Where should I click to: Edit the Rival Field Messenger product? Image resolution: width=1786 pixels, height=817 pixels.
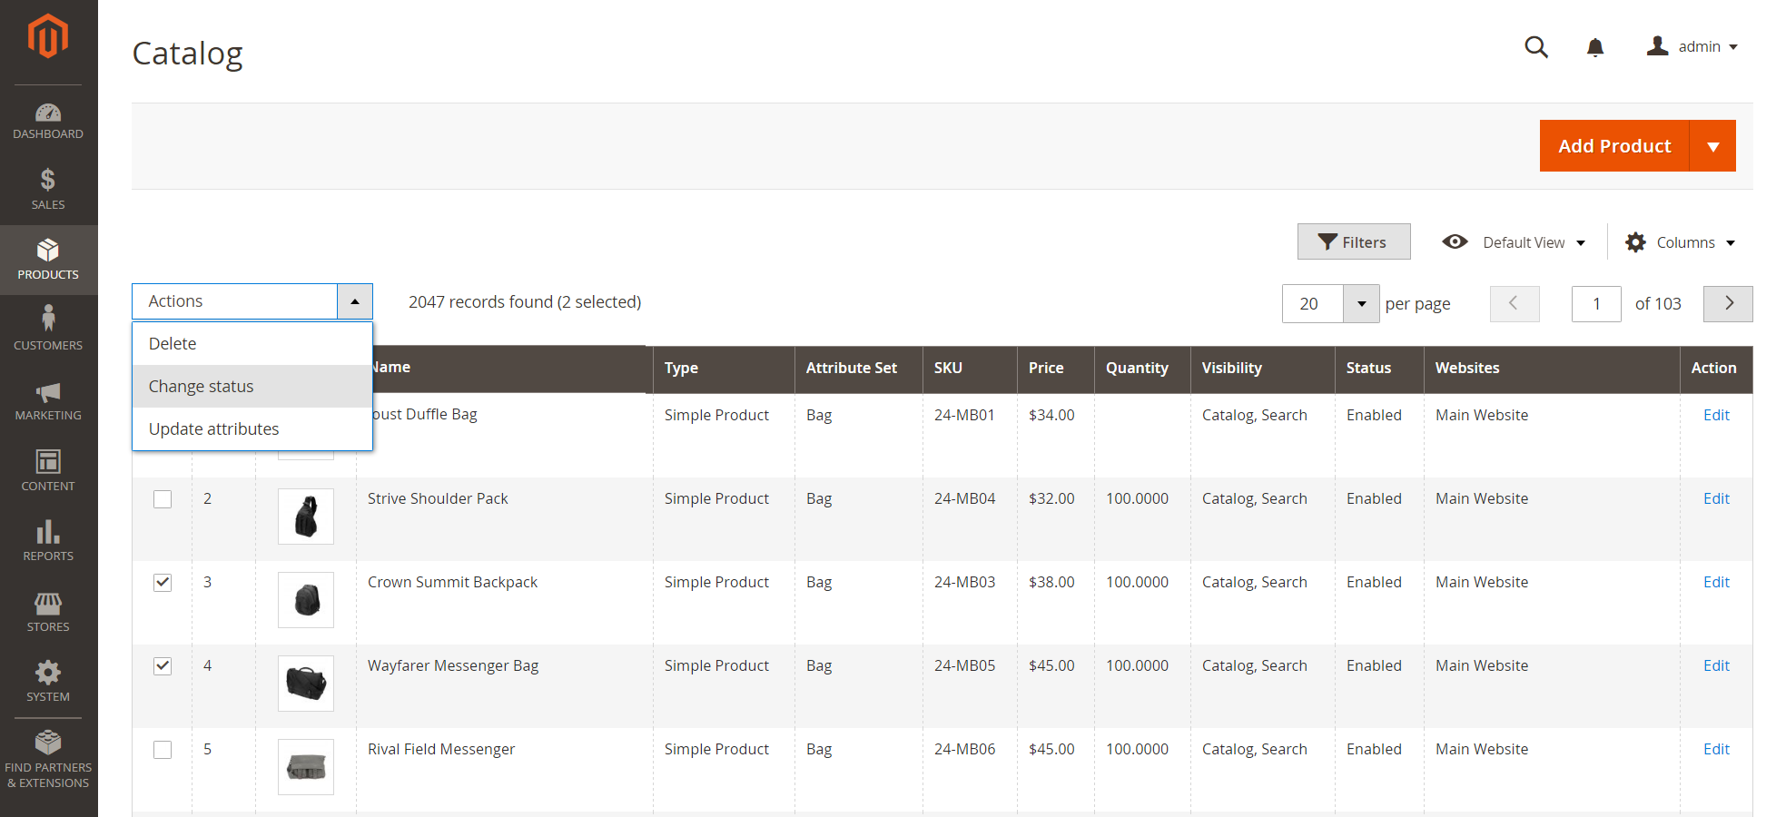[x=1716, y=749]
